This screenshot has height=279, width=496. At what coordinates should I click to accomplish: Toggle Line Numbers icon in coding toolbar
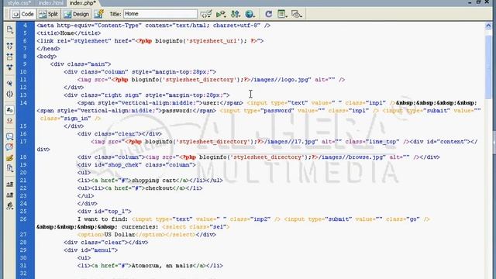click(10, 110)
